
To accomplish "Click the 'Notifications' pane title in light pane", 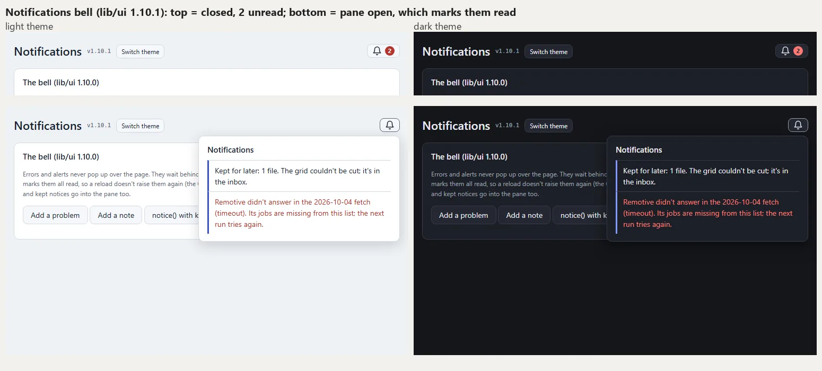I will 231,150.
